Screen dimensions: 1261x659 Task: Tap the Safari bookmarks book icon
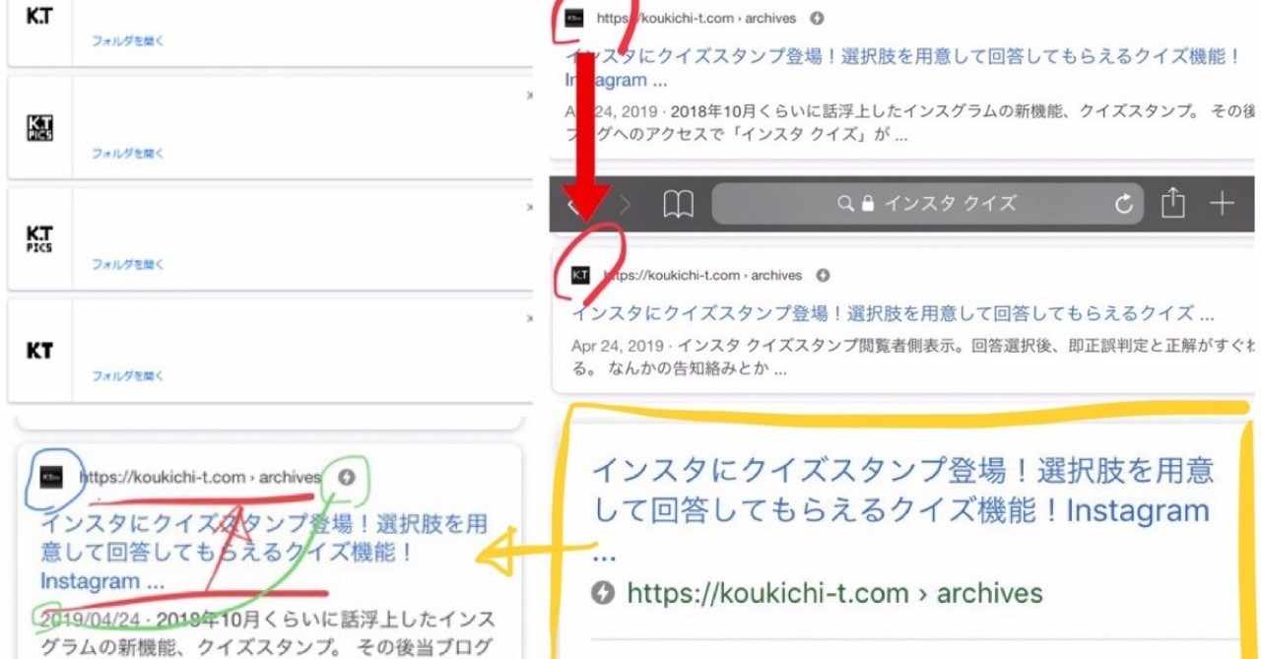[x=678, y=204]
